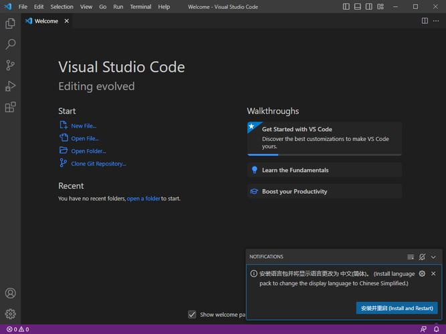This screenshot has height=334, width=446.
Task: Click the New File icon in Start list
Action: (x=63, y=125)
